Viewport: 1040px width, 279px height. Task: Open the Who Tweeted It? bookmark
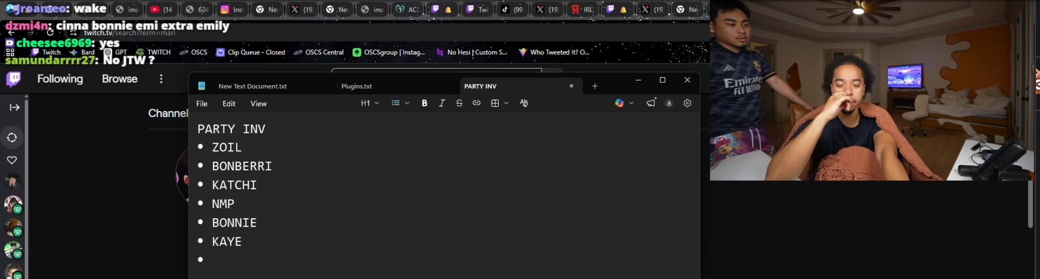click(554, 52)
